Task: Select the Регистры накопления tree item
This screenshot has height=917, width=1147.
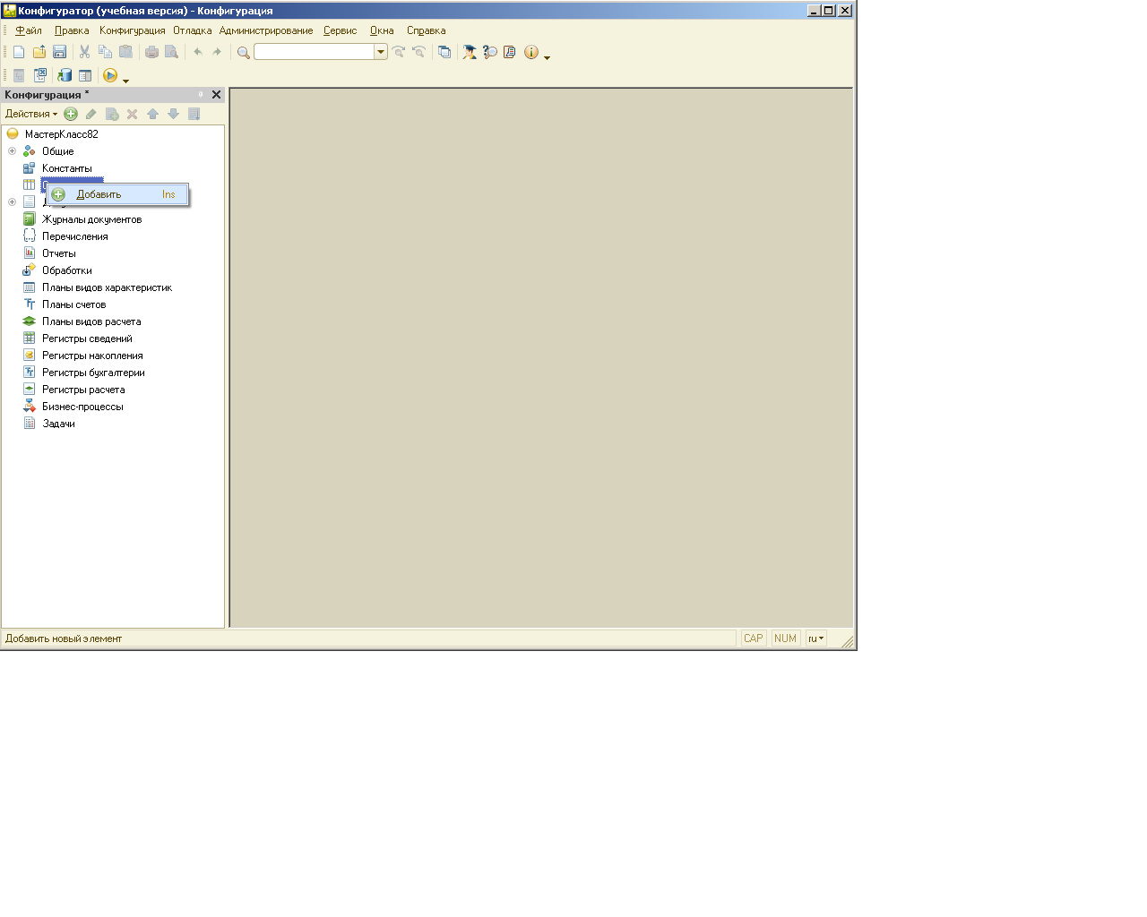Action: point(92,356)
